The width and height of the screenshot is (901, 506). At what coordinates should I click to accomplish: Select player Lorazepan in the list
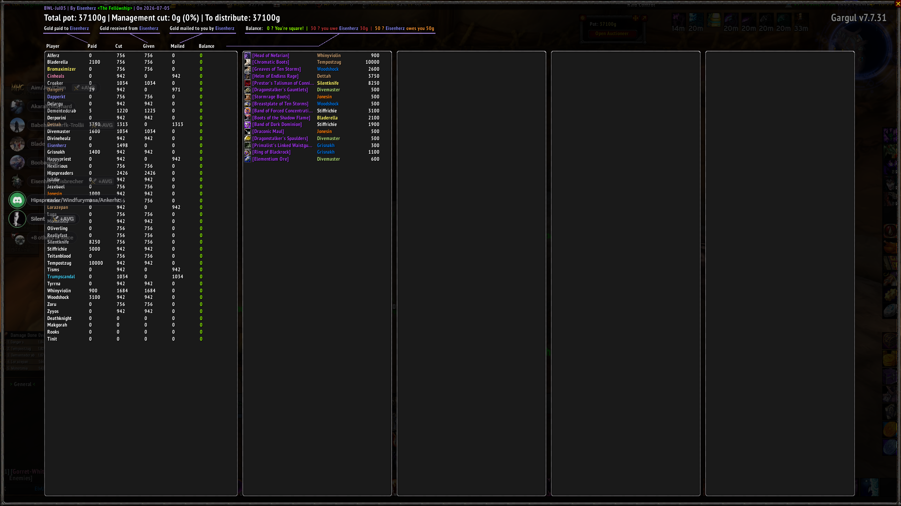58,208
